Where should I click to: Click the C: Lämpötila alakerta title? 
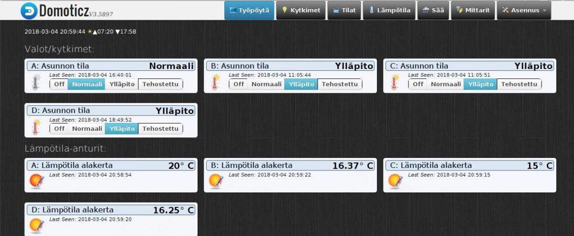tap(435, 165)
